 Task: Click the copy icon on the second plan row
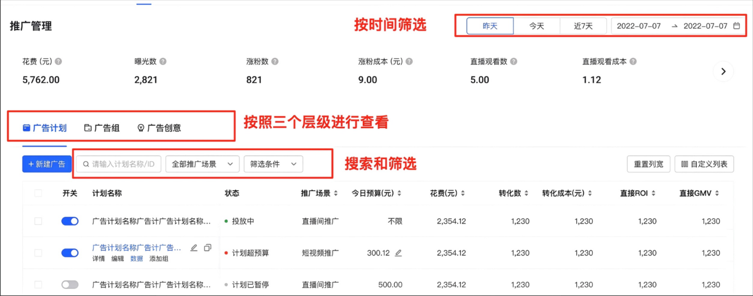207,248
